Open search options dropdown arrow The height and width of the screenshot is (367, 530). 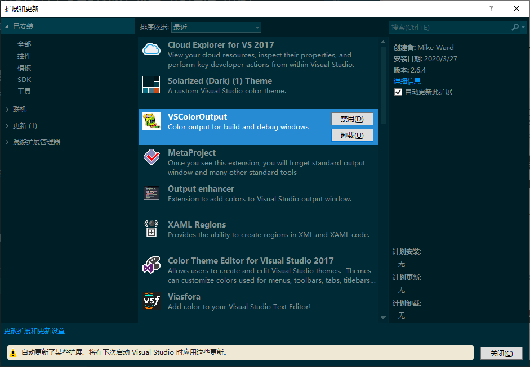pyautogui.click(x=523, y=28)
